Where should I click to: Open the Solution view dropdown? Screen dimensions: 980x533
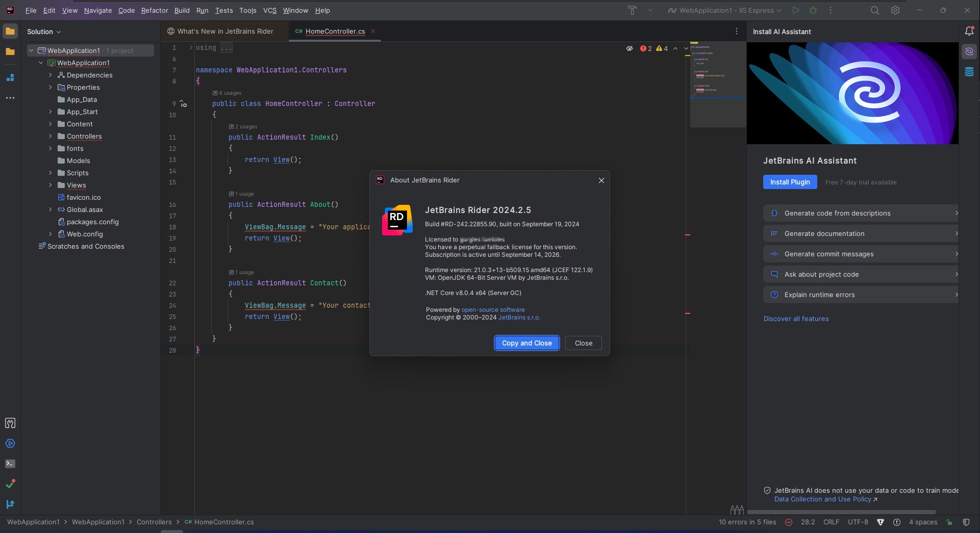(44, 32)
